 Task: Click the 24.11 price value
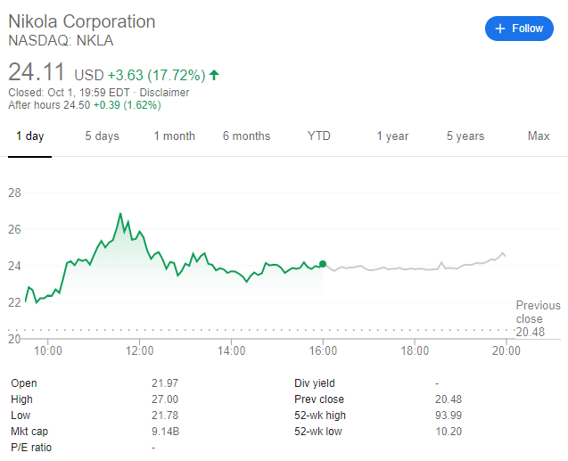tap(37, 72)
